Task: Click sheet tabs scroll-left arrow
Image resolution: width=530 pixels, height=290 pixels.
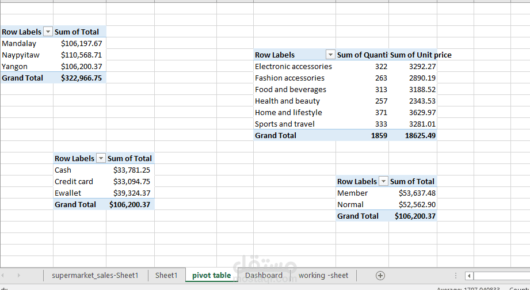Action: tap(3, 276)
